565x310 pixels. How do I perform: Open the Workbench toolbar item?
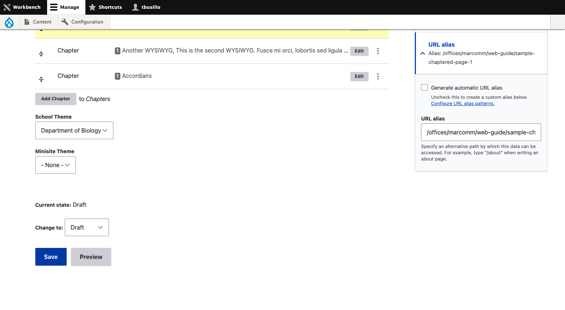pyautogui.click(x=22, y=7)
